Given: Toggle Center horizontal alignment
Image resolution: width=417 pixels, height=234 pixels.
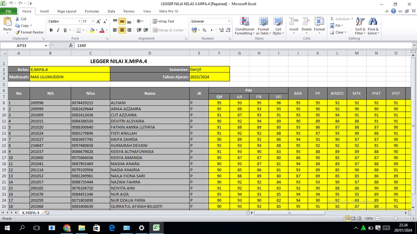Looking at the screenshot, I should [122, 30].
